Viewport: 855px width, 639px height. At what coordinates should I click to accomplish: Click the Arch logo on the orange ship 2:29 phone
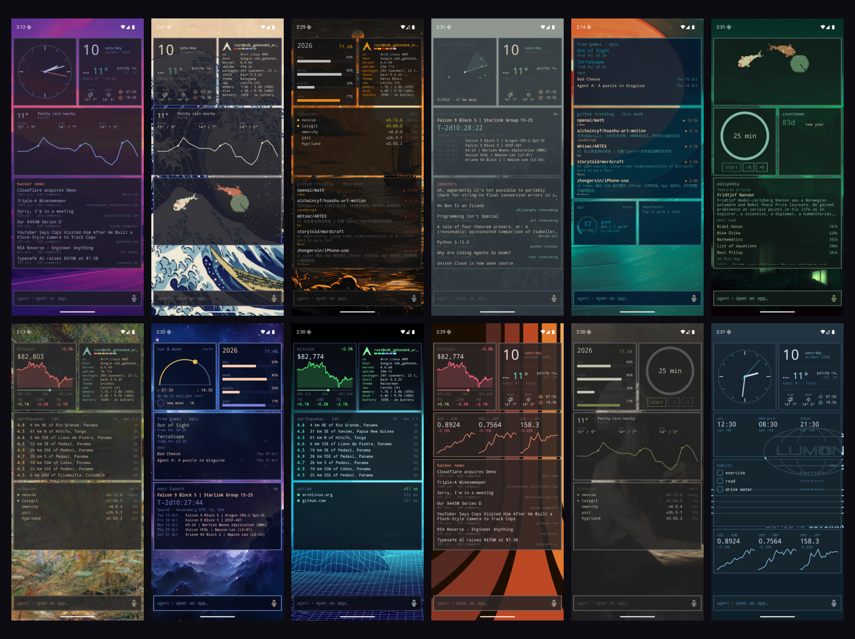click(x=367, y=46)
